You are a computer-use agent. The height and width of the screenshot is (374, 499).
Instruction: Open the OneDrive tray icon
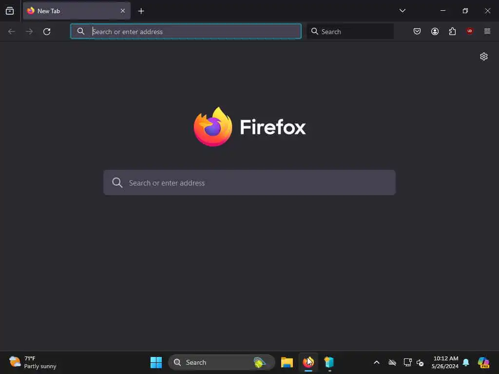point(392,362)
